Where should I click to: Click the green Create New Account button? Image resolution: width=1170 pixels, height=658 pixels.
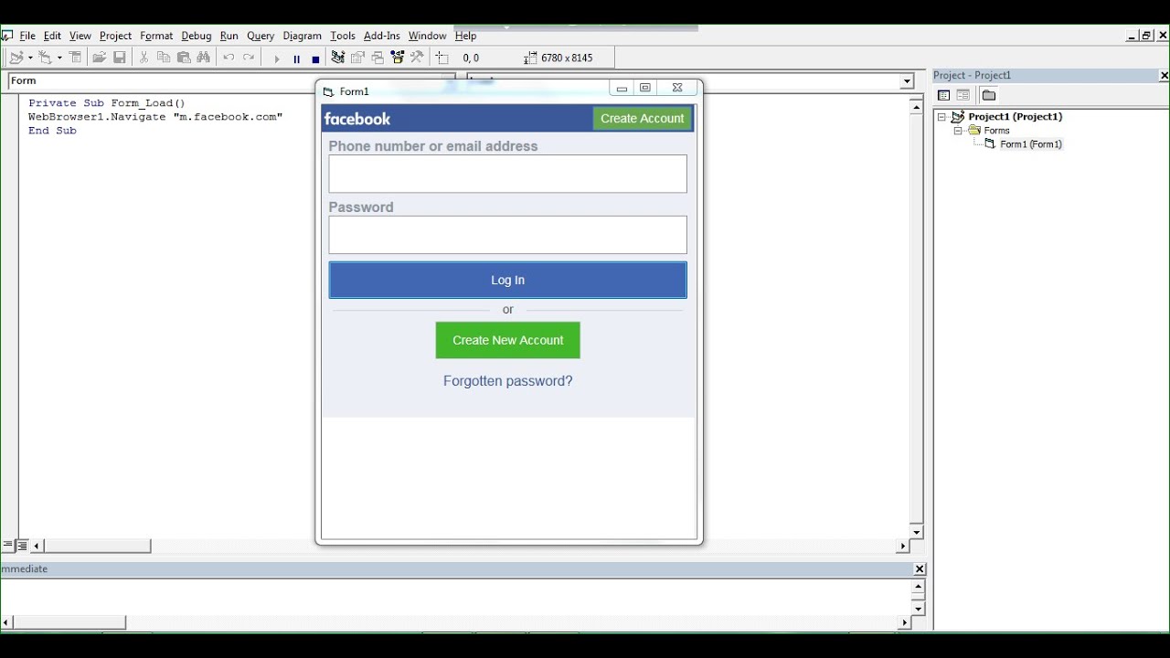click(508, 340)
